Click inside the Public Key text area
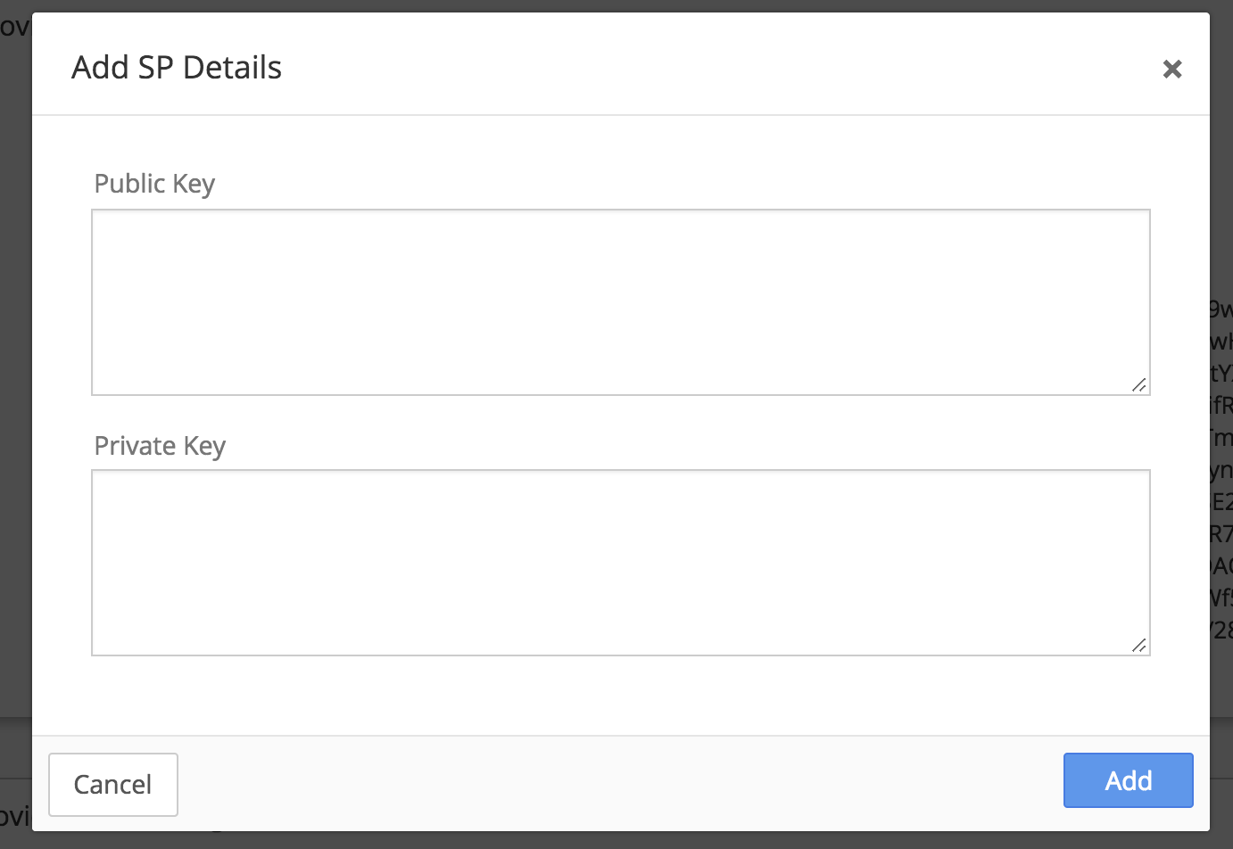Screen dimensions: 1233x849 pyautogui.click(x=621, y=302)
